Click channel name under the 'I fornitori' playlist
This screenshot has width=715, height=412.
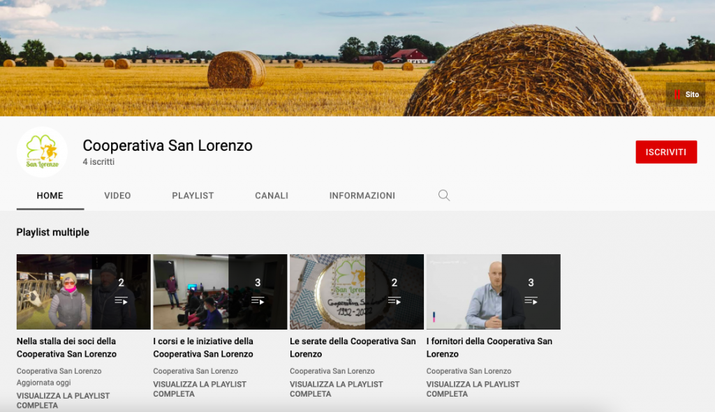coord(469,371)
